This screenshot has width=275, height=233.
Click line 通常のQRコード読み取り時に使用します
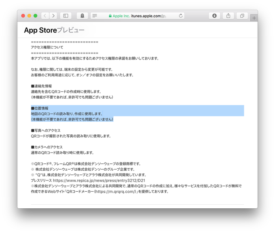pos(62,153)
